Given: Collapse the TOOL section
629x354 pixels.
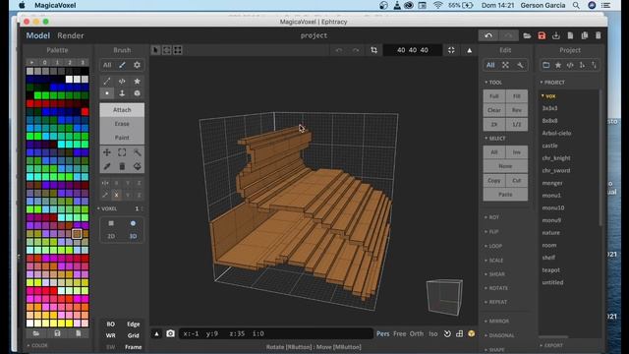Looking at the screenshot, I should 493,83.
